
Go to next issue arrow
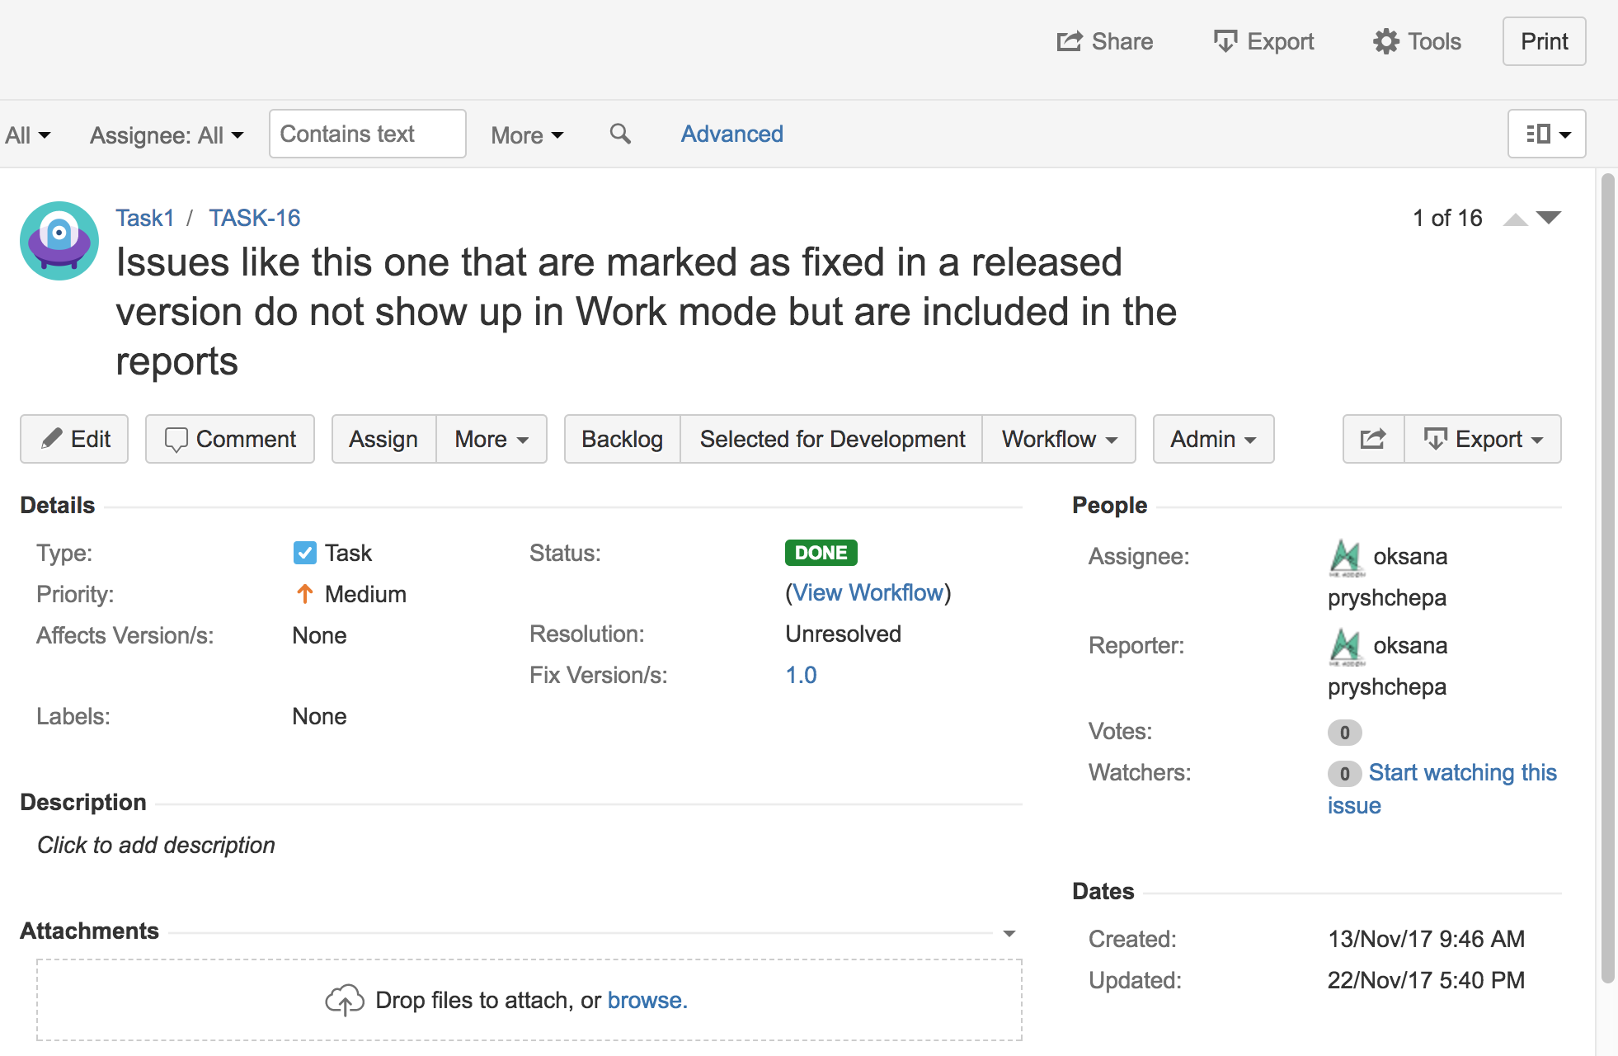pyautogui.click(x=1549, y=218)
